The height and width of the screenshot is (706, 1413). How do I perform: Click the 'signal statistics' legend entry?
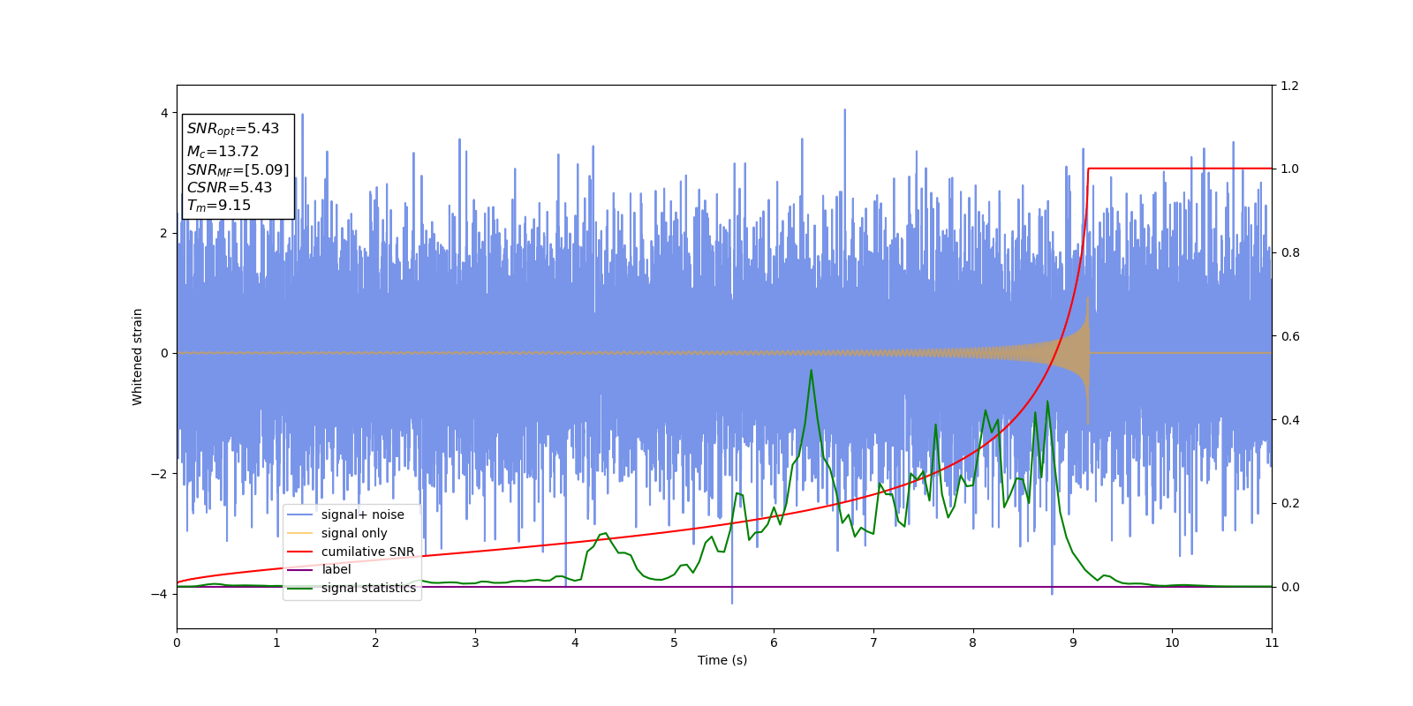(x=368, y=588)
